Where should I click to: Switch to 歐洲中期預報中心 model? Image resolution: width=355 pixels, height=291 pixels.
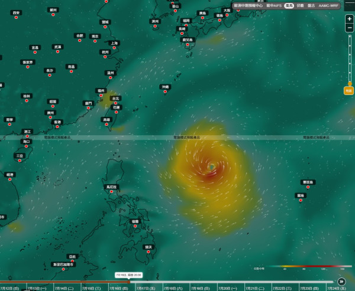tap(248, 6)
